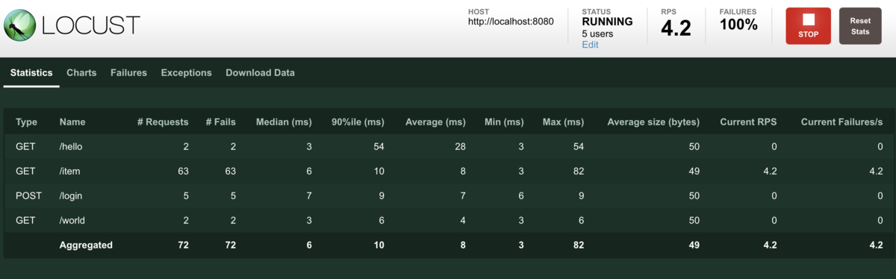This screenshot has height=279, width=896.
Task: Sort by # Requests column header
Action: pyautogui.click(x=164, y=122)
